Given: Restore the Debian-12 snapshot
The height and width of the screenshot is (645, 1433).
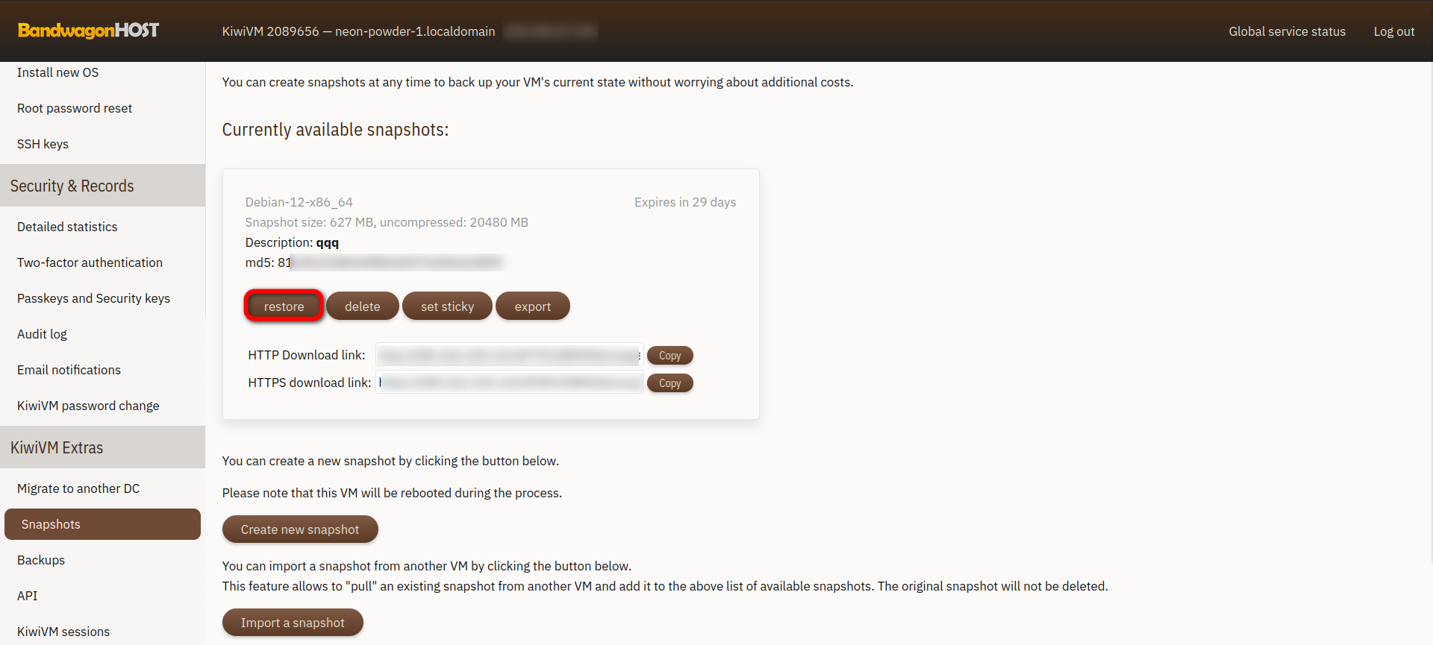Looking at the screenshot, I should pos(284,306).
